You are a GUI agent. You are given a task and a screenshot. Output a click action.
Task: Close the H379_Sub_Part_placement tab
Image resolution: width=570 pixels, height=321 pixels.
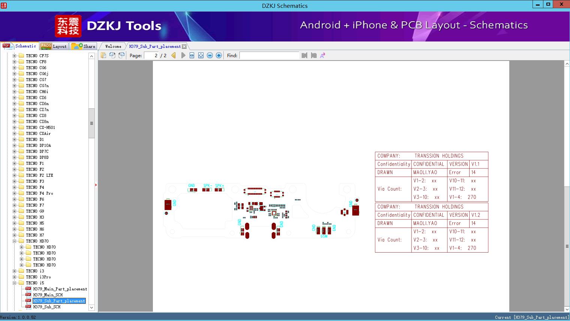[x=184, y=46]
